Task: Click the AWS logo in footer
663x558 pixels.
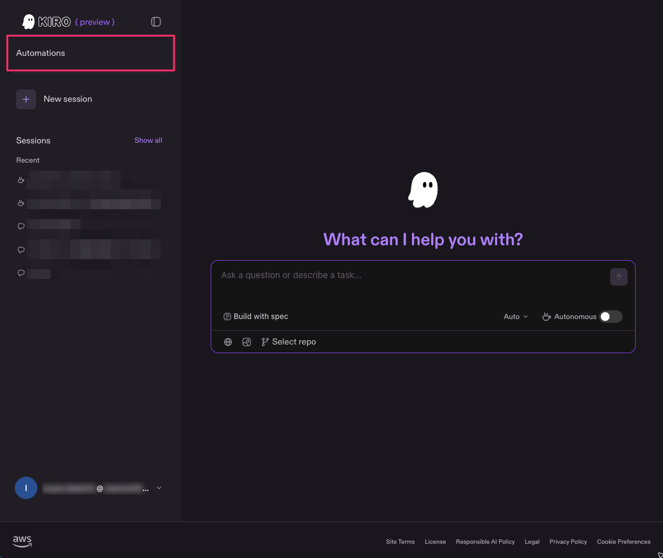Action: [x=22, y=541]
